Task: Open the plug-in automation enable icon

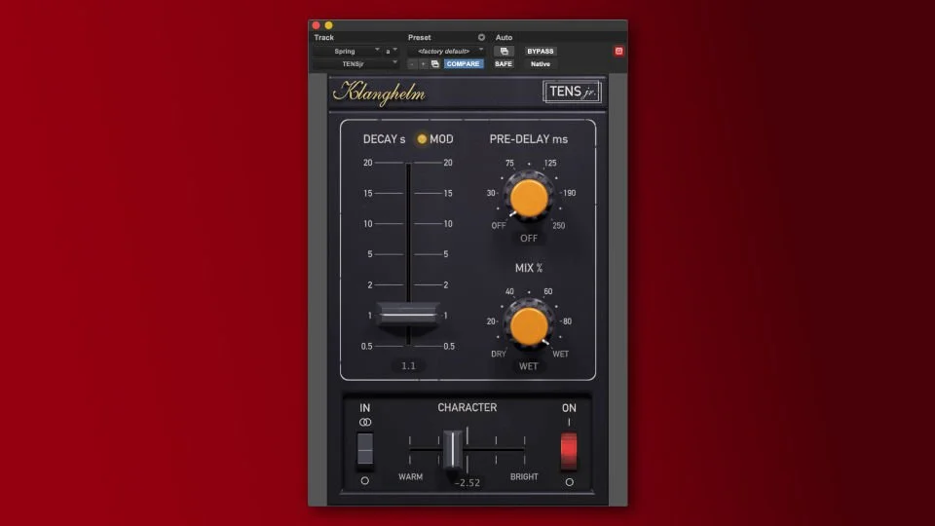Action: (504, 52)
